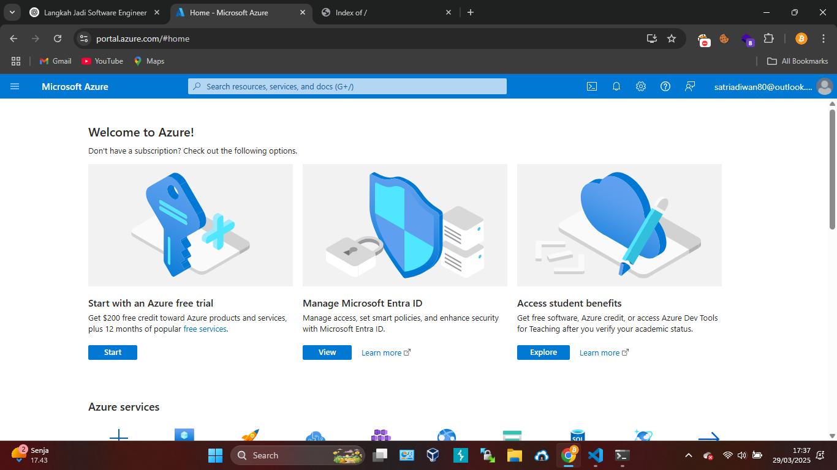Screen dimensions: 837x470
Task: Click the Cosmos DB planet service icon
Action: (643, 435)
